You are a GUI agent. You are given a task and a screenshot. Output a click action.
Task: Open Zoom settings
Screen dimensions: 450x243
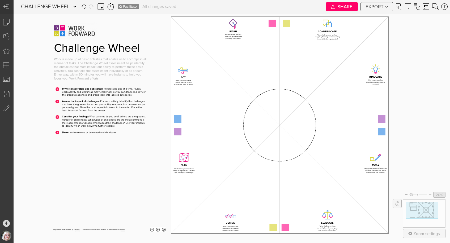pyautogui.click(x=424, y=233)
